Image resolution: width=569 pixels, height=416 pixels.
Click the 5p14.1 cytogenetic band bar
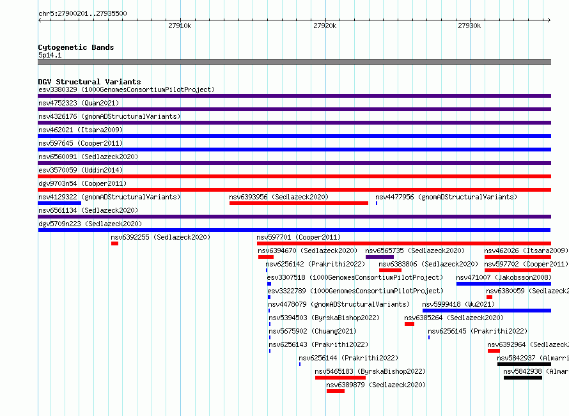[294, 62]
